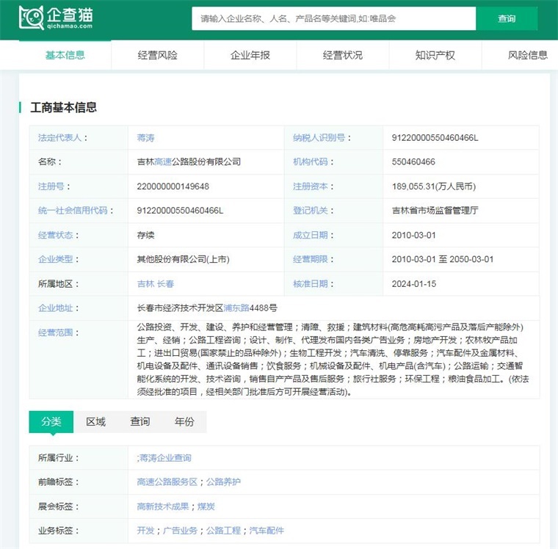
Task: Select the 区域 sub-tab
Action: click(x=95, y=421)
